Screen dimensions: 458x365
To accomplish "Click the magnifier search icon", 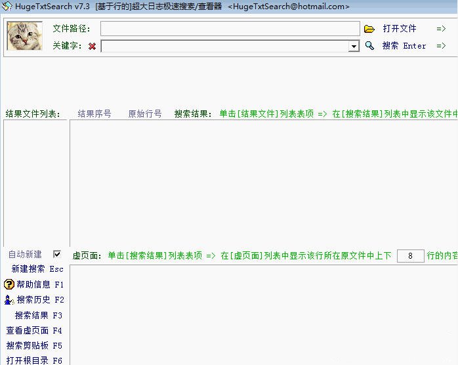I will coord(369,45).
